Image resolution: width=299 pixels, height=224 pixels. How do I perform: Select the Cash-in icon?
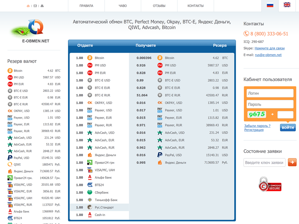(90, 215)
